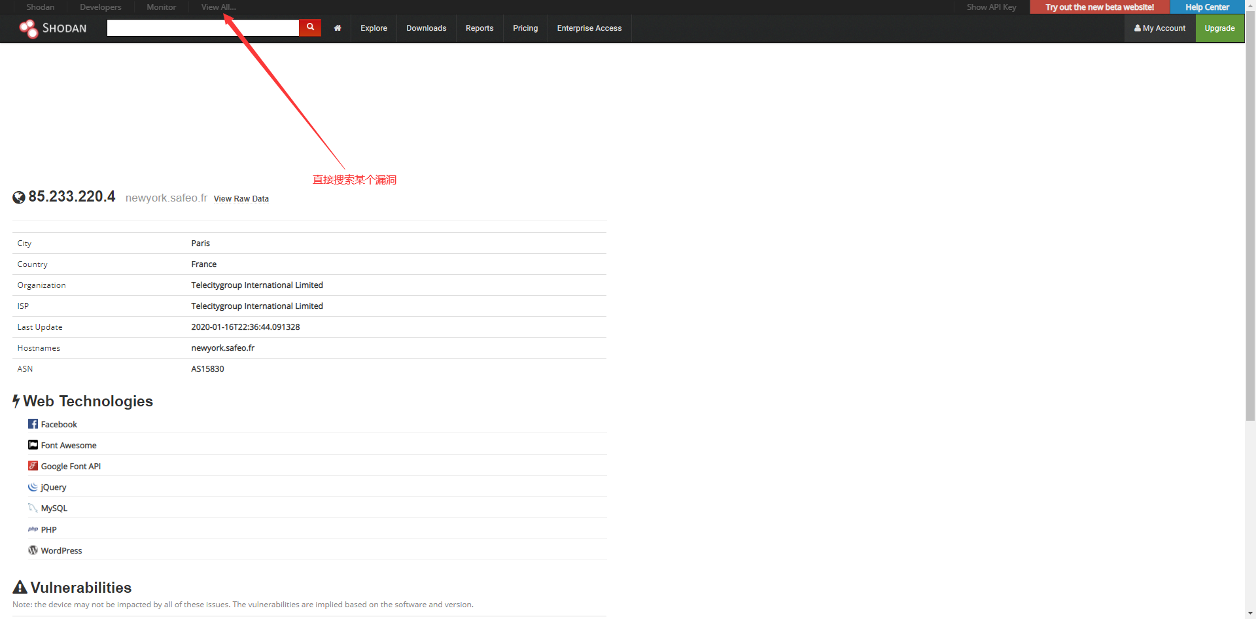Click the jQuery label
Screen dimensions: 1256x619
54,487
